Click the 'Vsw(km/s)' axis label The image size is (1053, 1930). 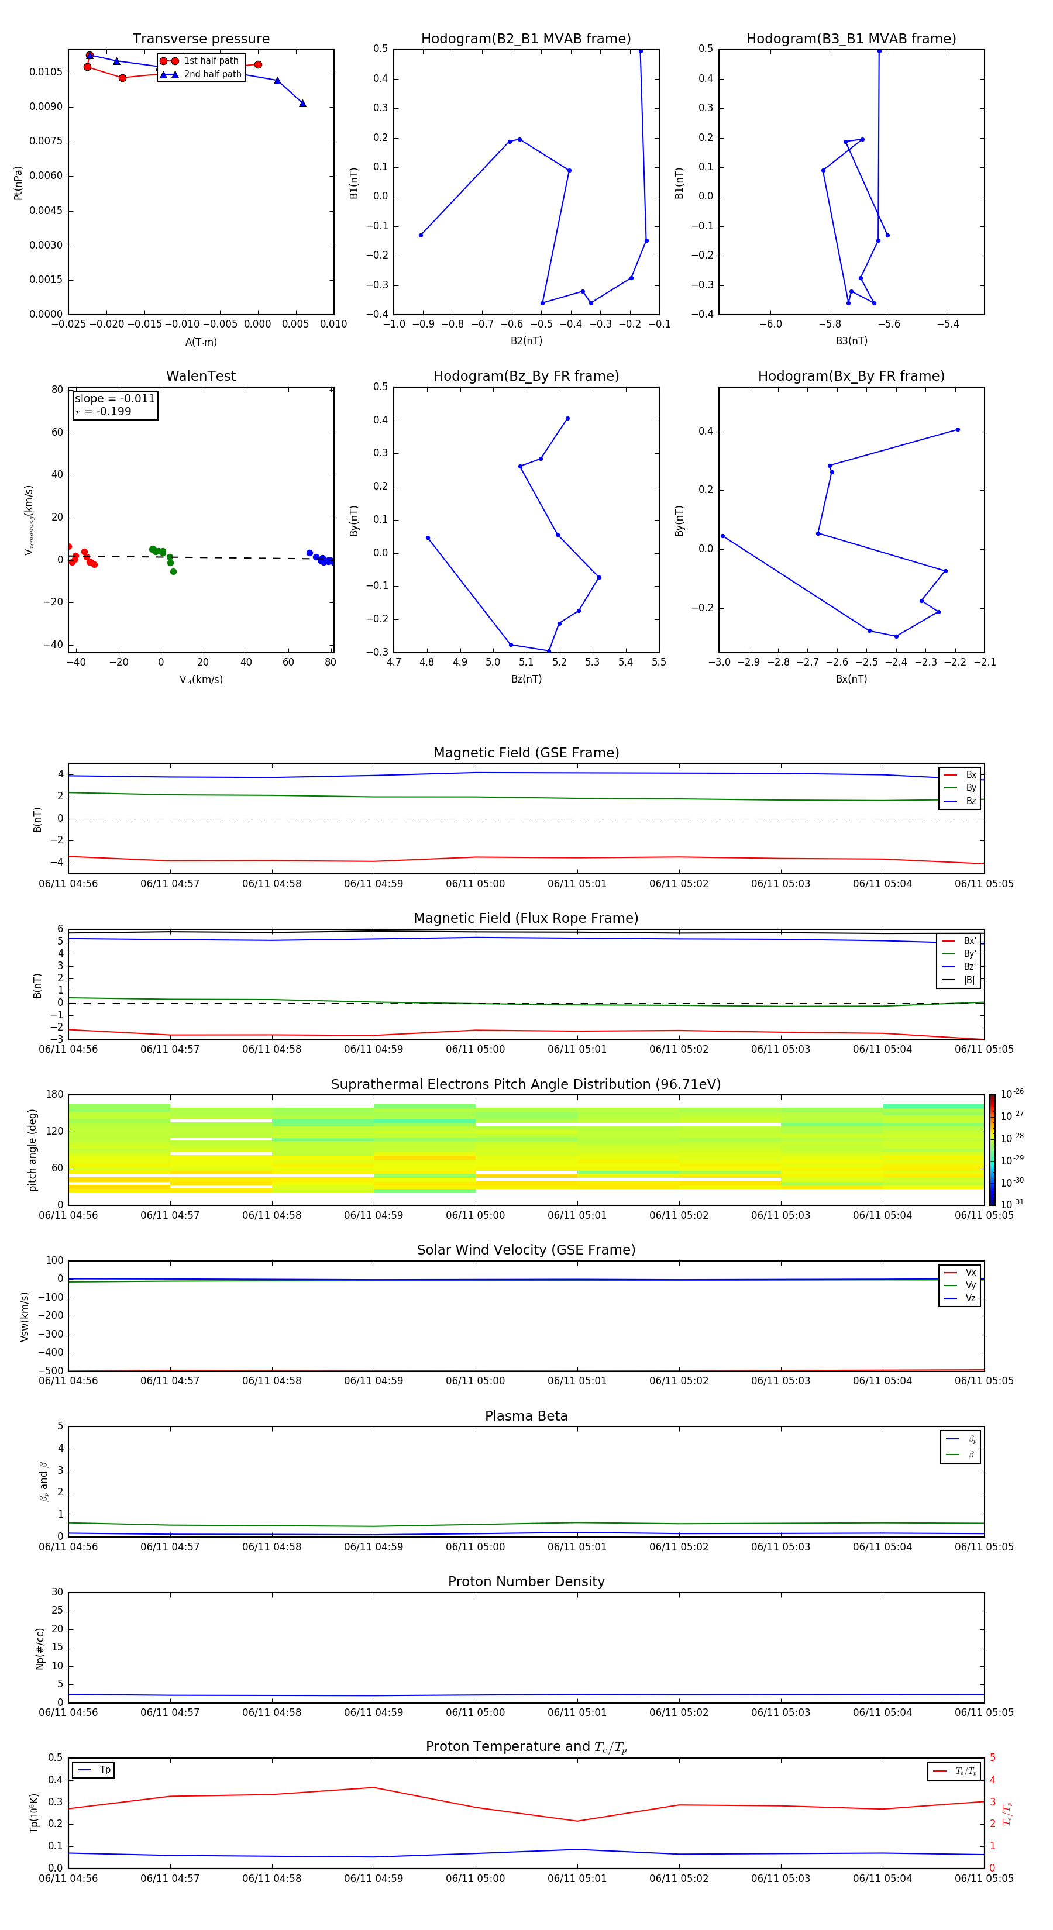click(25, 1316)
